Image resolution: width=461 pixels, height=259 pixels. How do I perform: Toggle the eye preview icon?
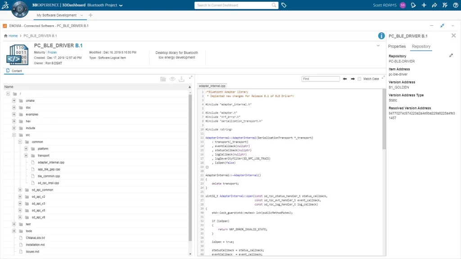pos(172,79)
